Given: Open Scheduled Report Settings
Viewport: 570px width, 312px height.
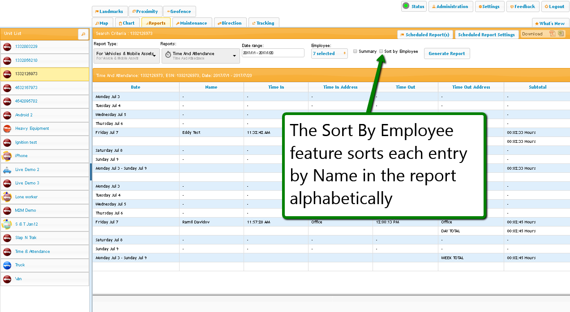Looking at the screenshot, I should point(486,35).
